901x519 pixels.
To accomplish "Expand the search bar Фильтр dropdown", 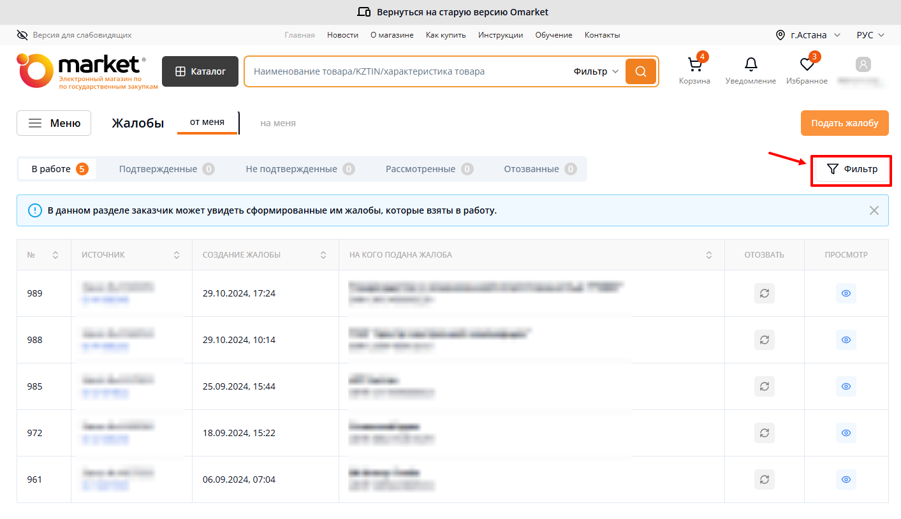I will click(596, 71).
